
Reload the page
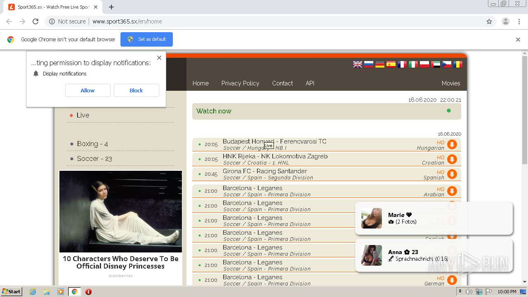coord(35,21)
